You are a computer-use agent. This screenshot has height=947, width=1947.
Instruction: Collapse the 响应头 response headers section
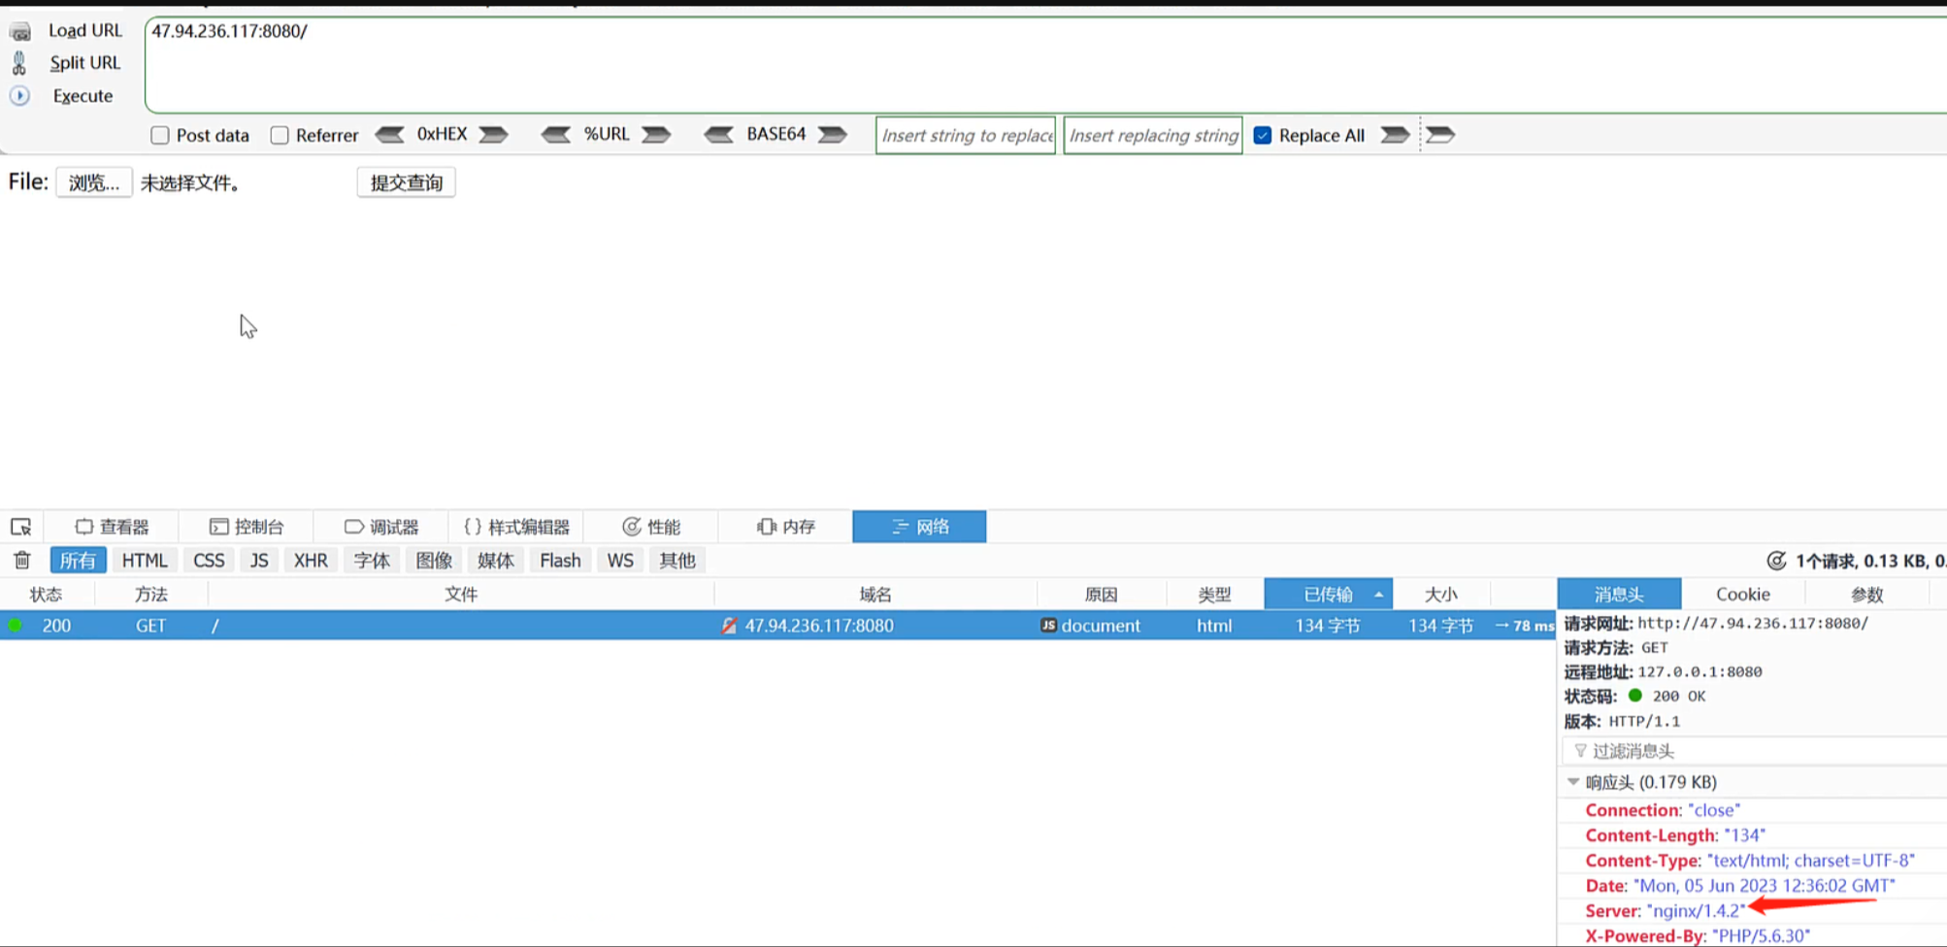(x=1573, y=782)
